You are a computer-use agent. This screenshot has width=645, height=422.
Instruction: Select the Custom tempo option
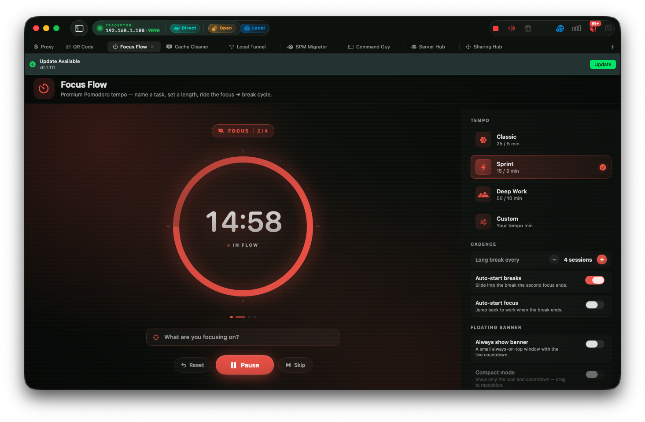(x=541, y=222)
